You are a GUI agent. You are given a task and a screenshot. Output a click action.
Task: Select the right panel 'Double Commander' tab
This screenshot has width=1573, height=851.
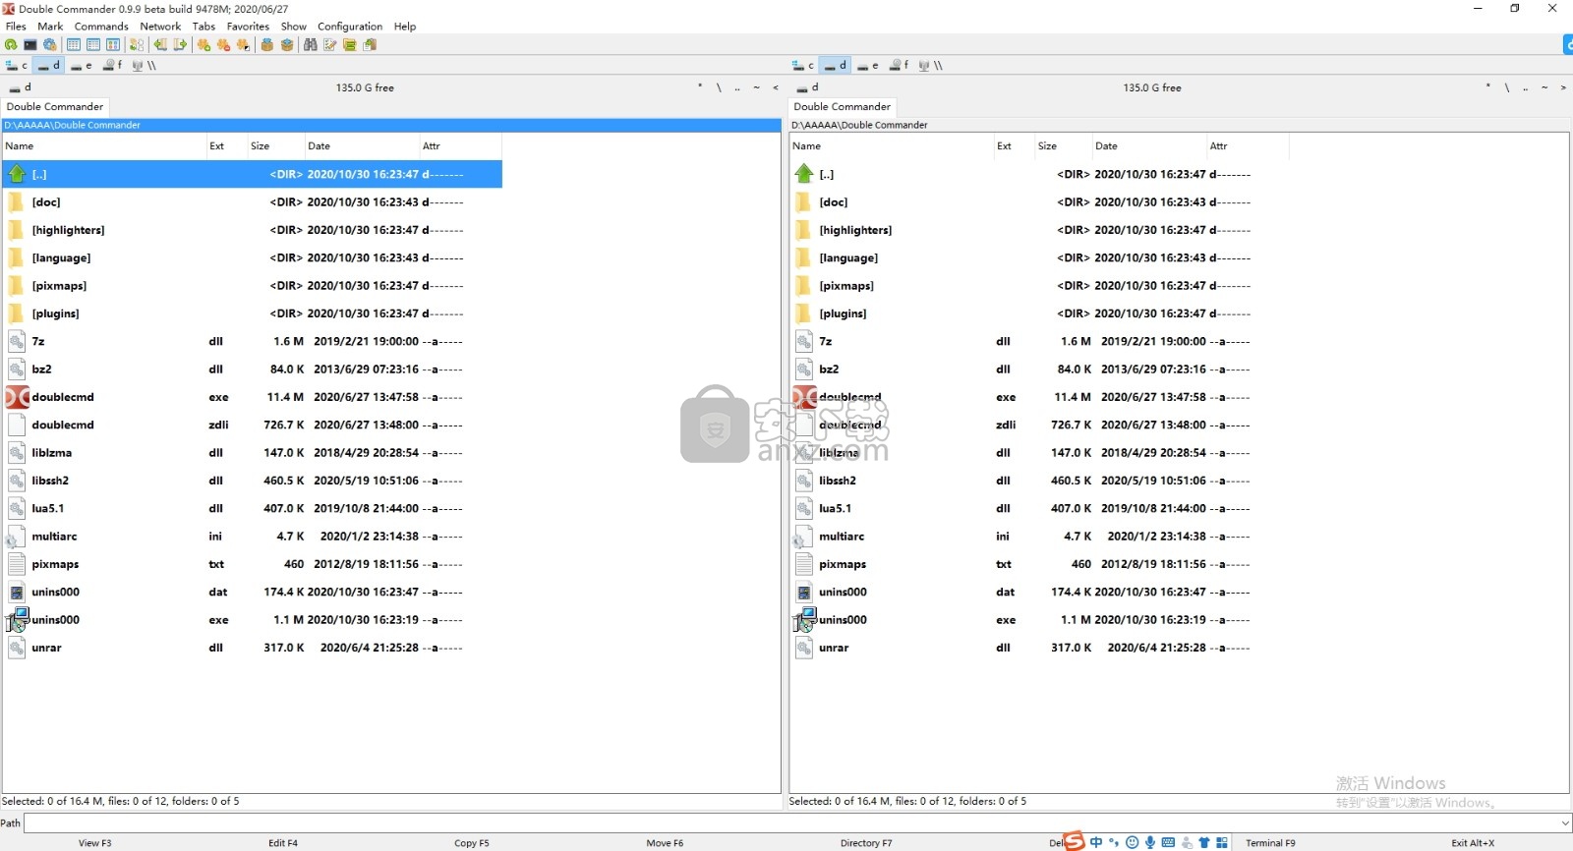coord(843,106)
